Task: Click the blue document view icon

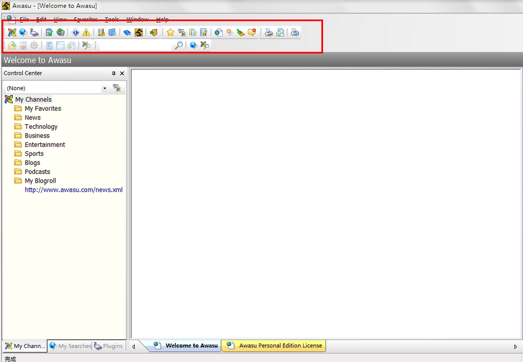Action: pos(49,45)
